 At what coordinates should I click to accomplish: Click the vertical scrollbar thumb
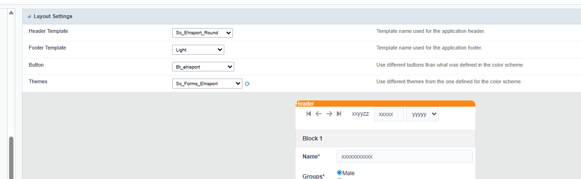tap(11, 157)
